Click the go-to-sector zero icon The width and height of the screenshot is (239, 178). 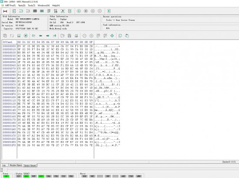(x=33, y=36)
